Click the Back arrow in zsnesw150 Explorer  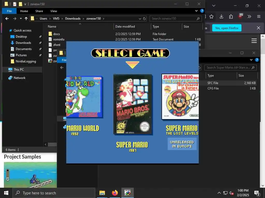pyautogui.click(x=7, y=19)
